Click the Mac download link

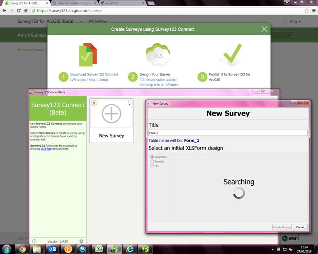pos(92,80)
